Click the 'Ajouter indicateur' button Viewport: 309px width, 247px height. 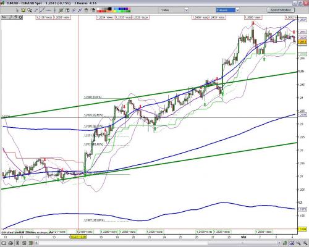[281, 10]
